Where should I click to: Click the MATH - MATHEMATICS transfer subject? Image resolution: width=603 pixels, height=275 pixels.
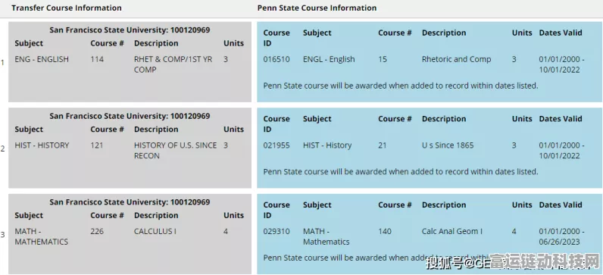pos(42,236)
